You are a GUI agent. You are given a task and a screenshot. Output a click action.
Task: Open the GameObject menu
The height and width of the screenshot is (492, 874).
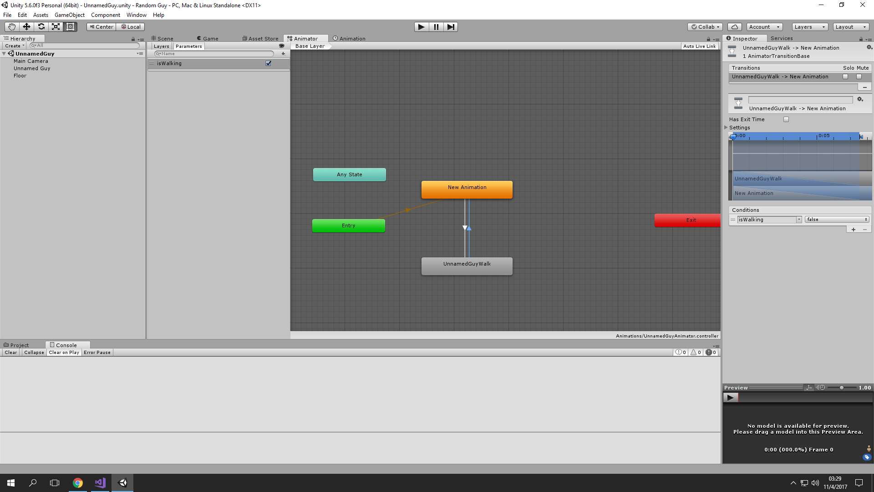(x=70, y=15)
